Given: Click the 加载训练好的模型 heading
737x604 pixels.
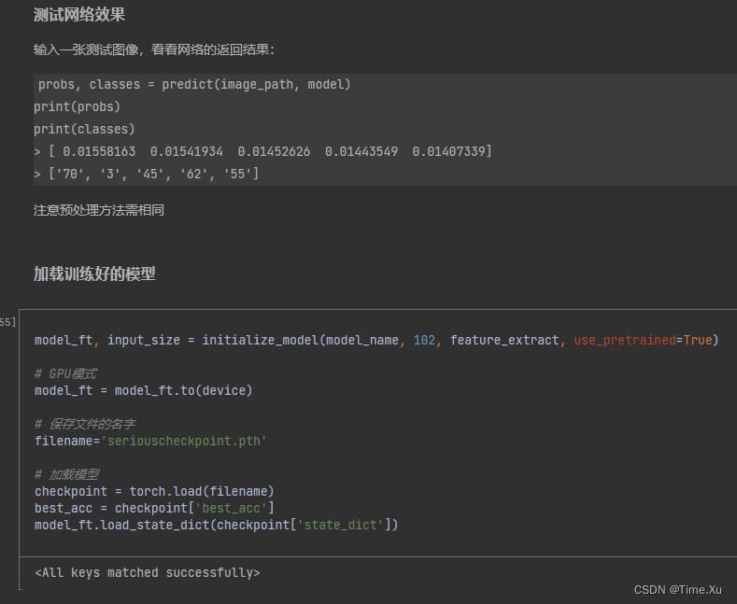Looking at the screenshot, I should pyautogui.click(x=94, y=274).
